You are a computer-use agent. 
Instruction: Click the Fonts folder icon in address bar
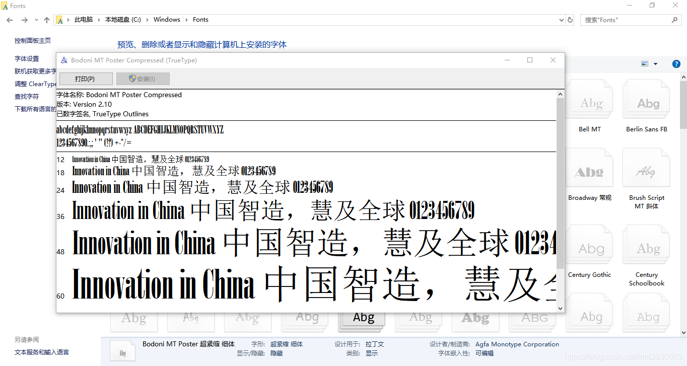click(x=60, y=20)
